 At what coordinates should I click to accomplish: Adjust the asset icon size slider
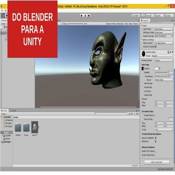[135, 166]
